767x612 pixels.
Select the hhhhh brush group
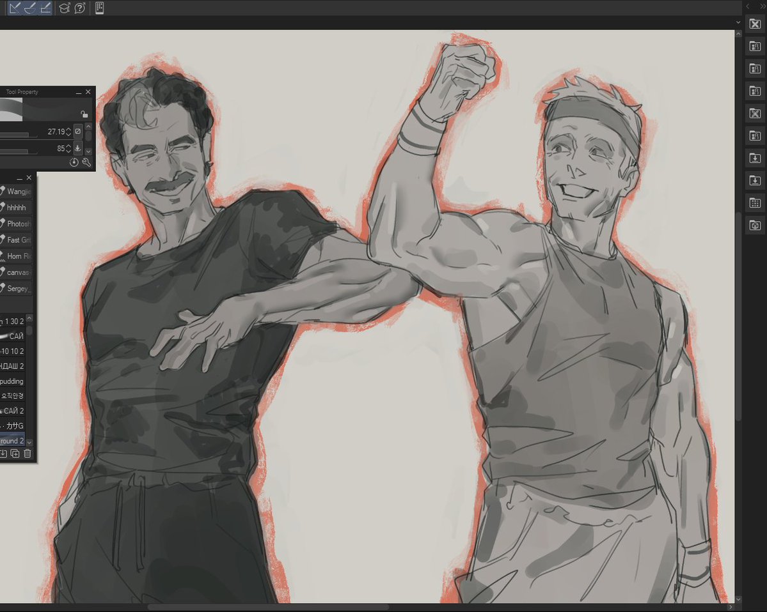15,208
